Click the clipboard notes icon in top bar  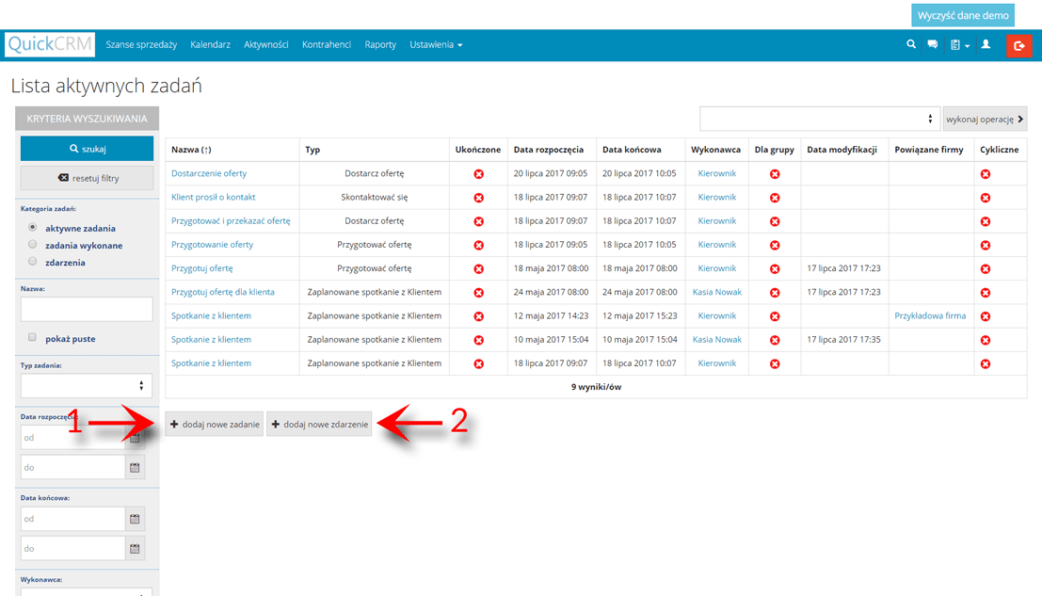[954, 44]
